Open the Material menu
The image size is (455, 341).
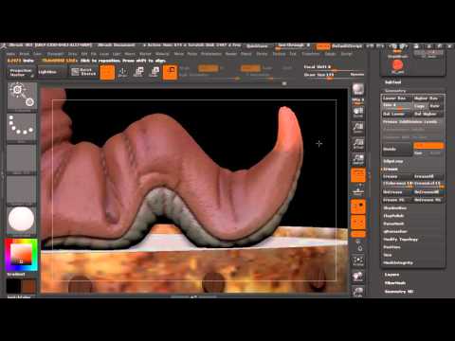[x=162, y=54]
